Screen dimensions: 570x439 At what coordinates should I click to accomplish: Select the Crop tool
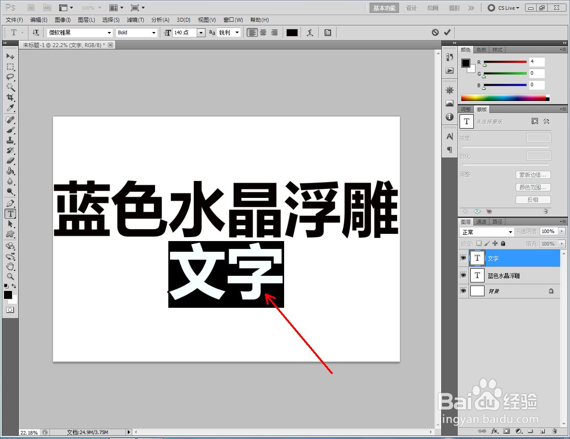10,97
